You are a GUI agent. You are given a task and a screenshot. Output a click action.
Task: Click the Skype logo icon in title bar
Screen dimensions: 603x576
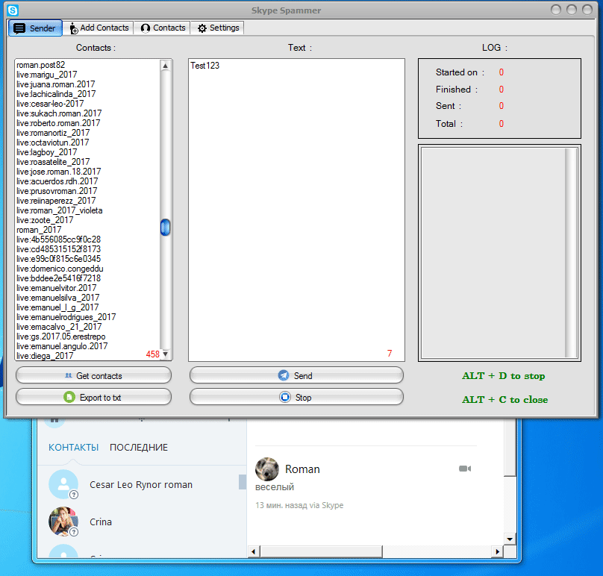pos(13,10)
